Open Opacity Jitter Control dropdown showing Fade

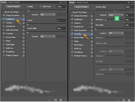coord(116,15)
